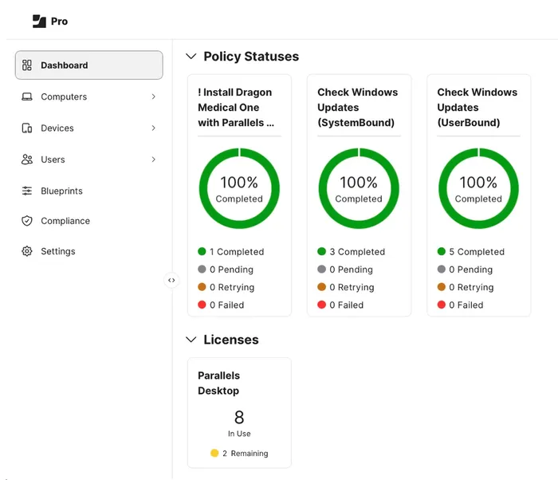Collapse the sidebar with the resize handle
Screen dimensions: 558x480
pos(171,280)
